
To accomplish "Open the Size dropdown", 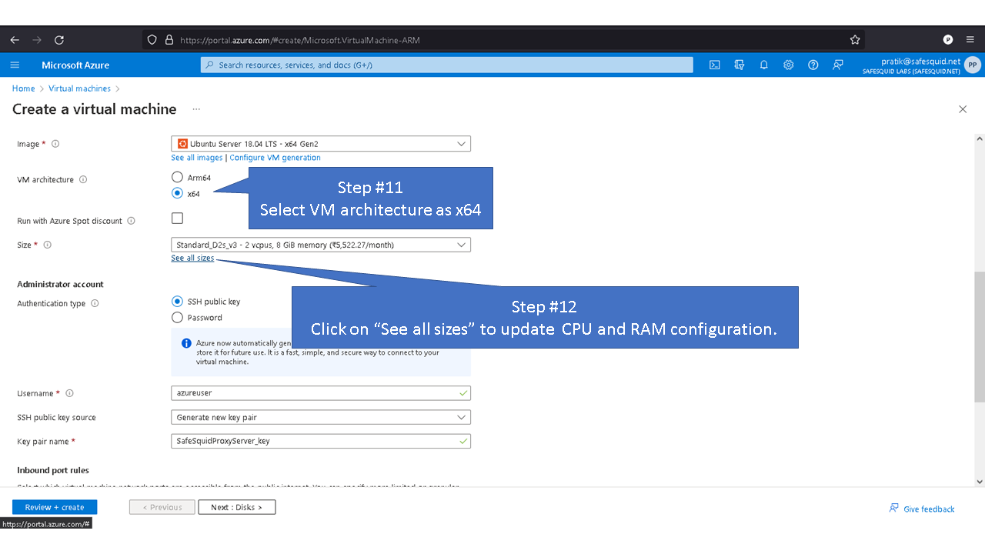I will point(321,245).
